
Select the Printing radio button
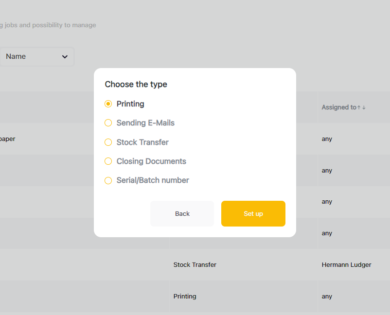coord(108,104)
